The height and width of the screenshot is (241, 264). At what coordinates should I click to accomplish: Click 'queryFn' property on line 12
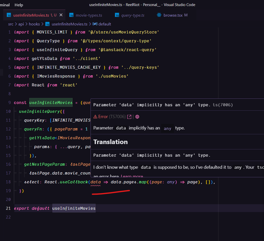point(33,129)
